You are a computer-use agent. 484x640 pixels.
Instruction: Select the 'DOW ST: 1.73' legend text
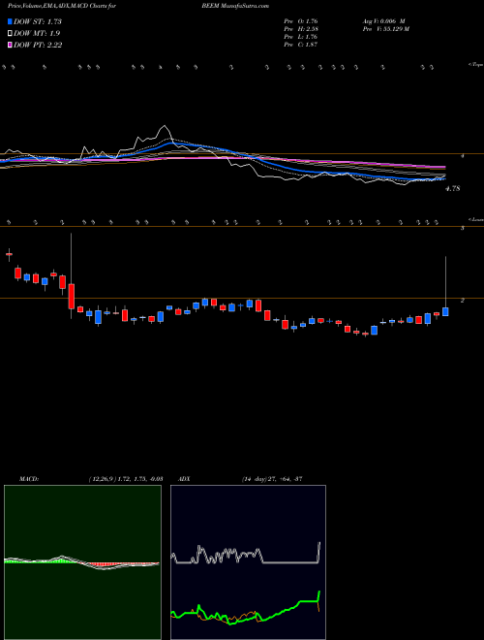click(x=38, y=21)
